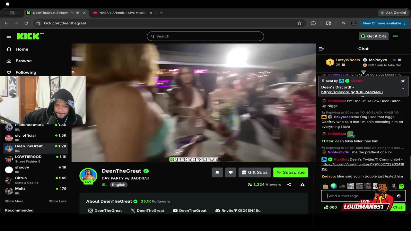Open shoovy channel in sidebar
Viewport: 411px width, 231px height.
pyautogui.click(x=36, y=169)
